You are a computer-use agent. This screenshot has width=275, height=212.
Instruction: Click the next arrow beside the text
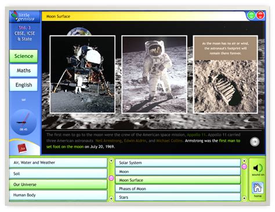click(x=255, y=142)
